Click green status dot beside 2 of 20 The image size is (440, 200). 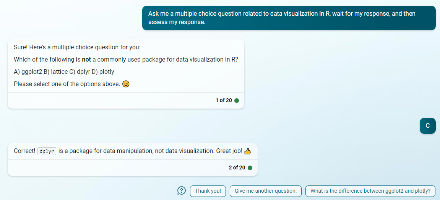(x=250, y=168)
